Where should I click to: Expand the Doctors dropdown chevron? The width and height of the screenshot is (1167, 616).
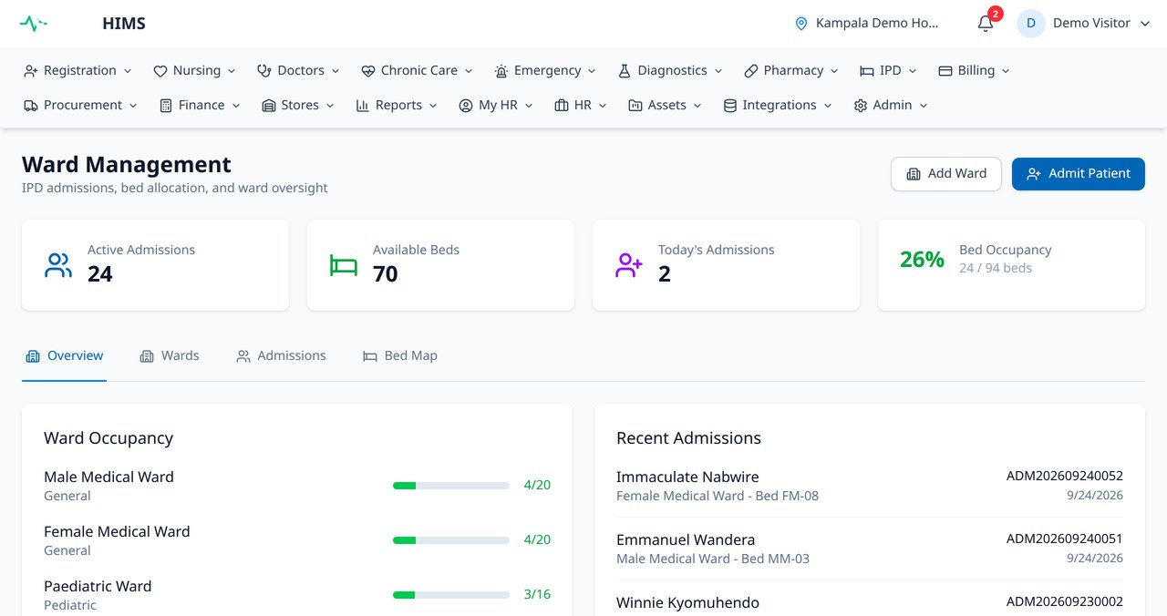pyautogui.click(x=336, y=71)
